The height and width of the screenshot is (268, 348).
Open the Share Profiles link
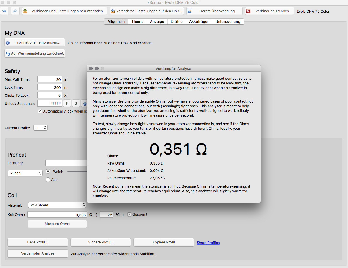pos(208,243)
